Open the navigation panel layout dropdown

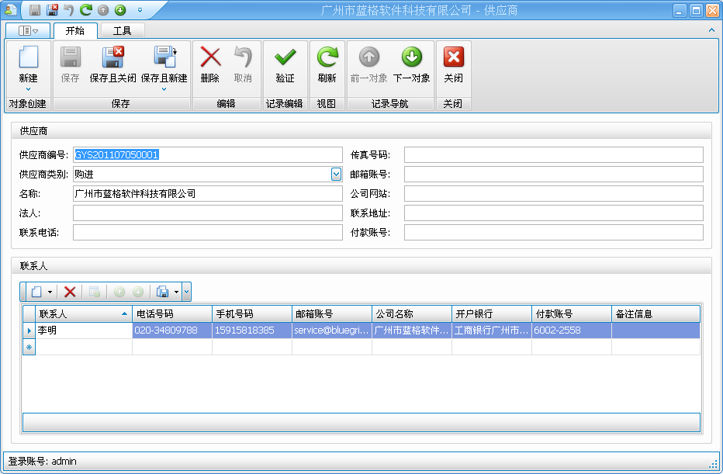pos(28,31)
